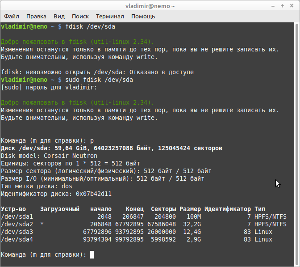The height and width of the screenshot is (267, 300).
Task: Click the Linux type on sda3 row
Action: pos(263,232)
